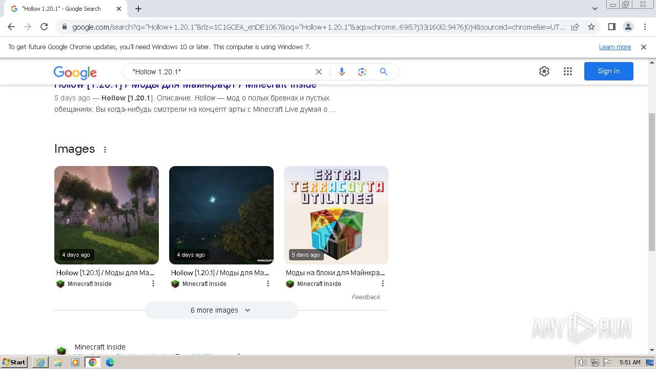Open Action Center flag icon

pos(606,362)
